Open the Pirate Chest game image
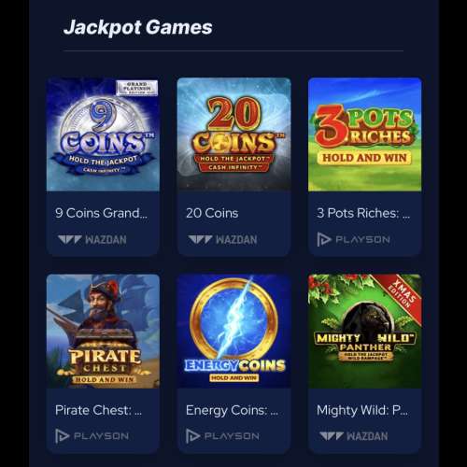467x467 pixels. pos(103,332)
